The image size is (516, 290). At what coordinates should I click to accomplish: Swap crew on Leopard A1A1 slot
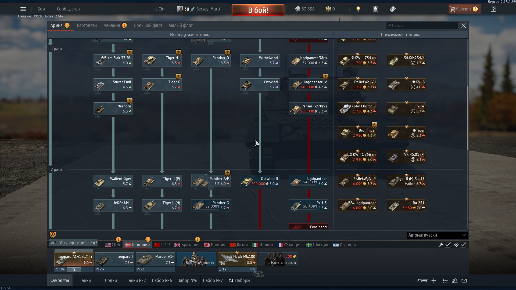pyautogui.click(x=74, y=269)
